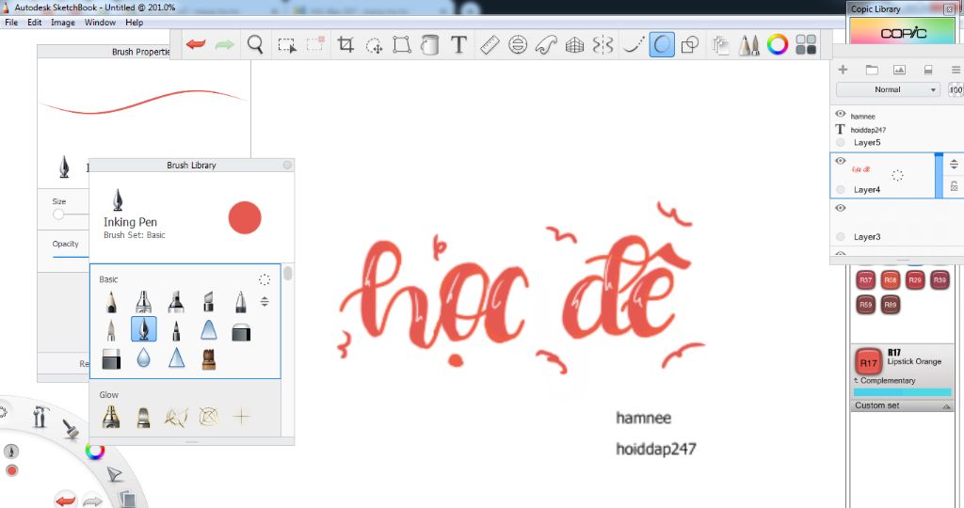The height and width of the screenshot is (508, 964).
Task: Add a layer group folder
Action: 872,70
